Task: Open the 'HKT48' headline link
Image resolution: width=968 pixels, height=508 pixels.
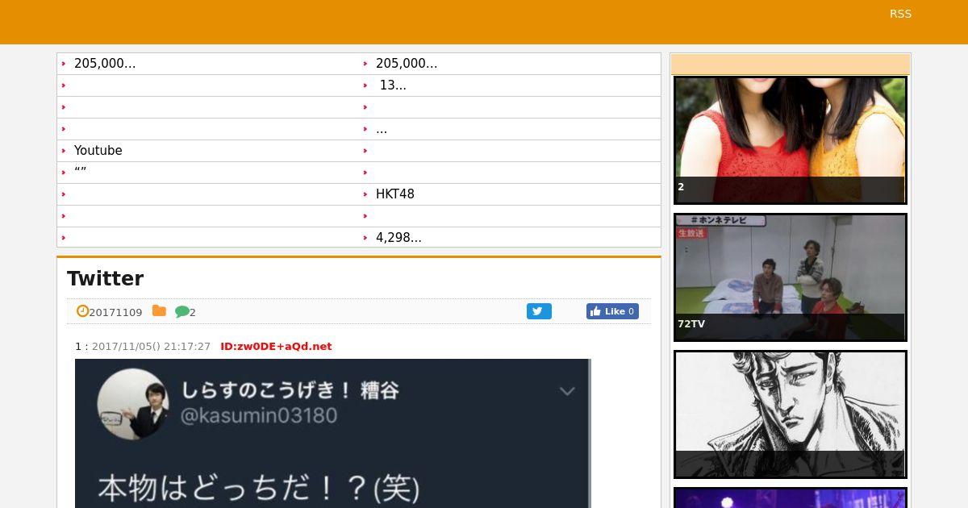Action: click(x=395, y=194)
